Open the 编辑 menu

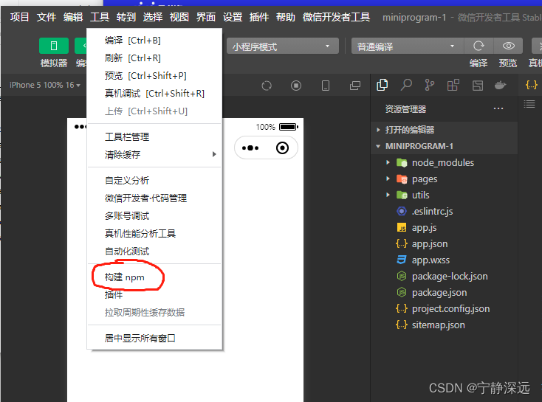click(x=72, y=17)
